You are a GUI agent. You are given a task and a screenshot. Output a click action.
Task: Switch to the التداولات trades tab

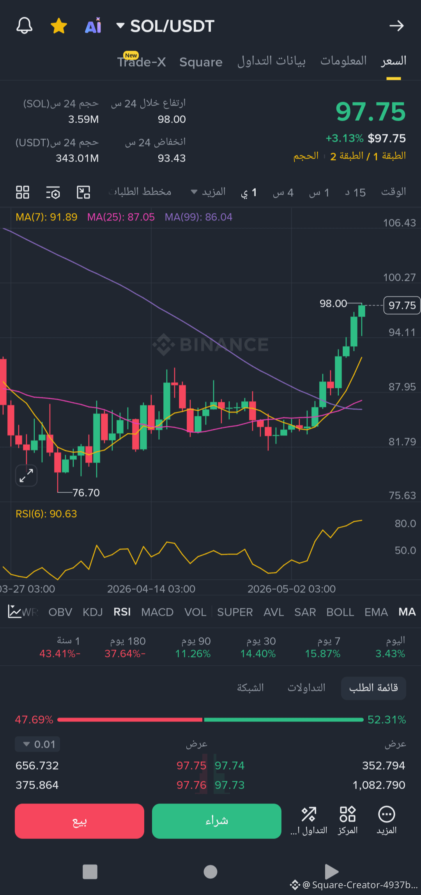pos(306,688)
